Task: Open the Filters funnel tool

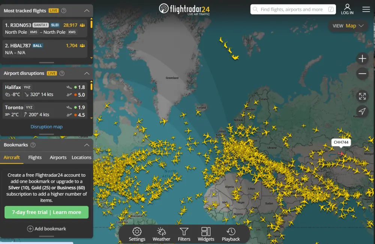Action: pos(184,234)
